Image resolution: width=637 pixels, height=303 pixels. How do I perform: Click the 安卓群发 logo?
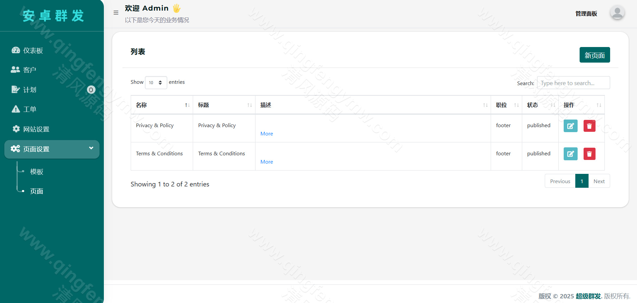pyautogui.click(x=53, y=16)
